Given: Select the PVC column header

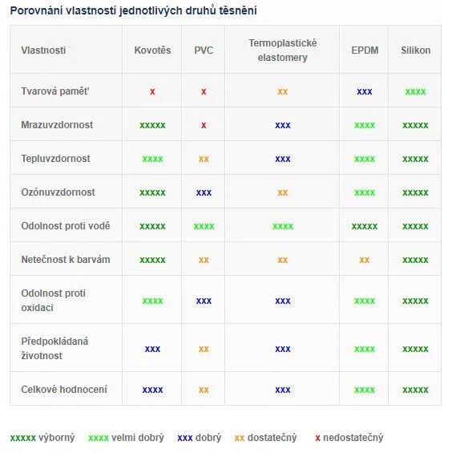Looking at the screenshot, I should [x=204, y=51].
